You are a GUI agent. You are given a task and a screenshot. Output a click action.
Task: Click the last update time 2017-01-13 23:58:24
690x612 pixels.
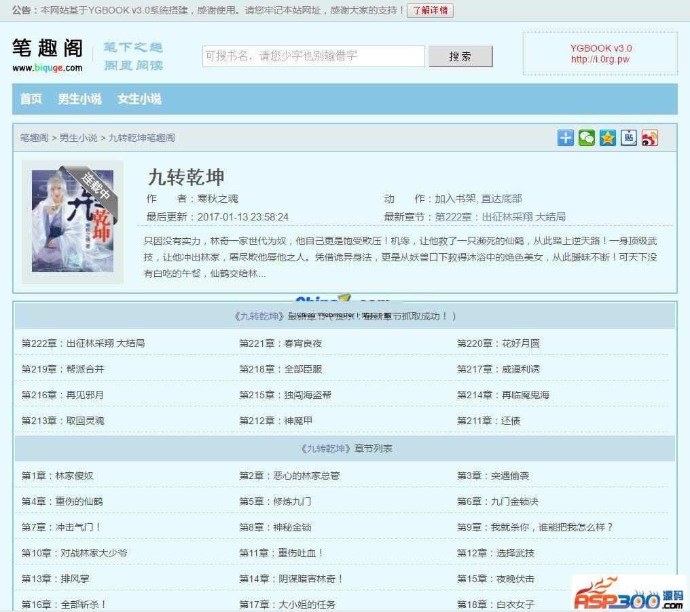point(243,216)
